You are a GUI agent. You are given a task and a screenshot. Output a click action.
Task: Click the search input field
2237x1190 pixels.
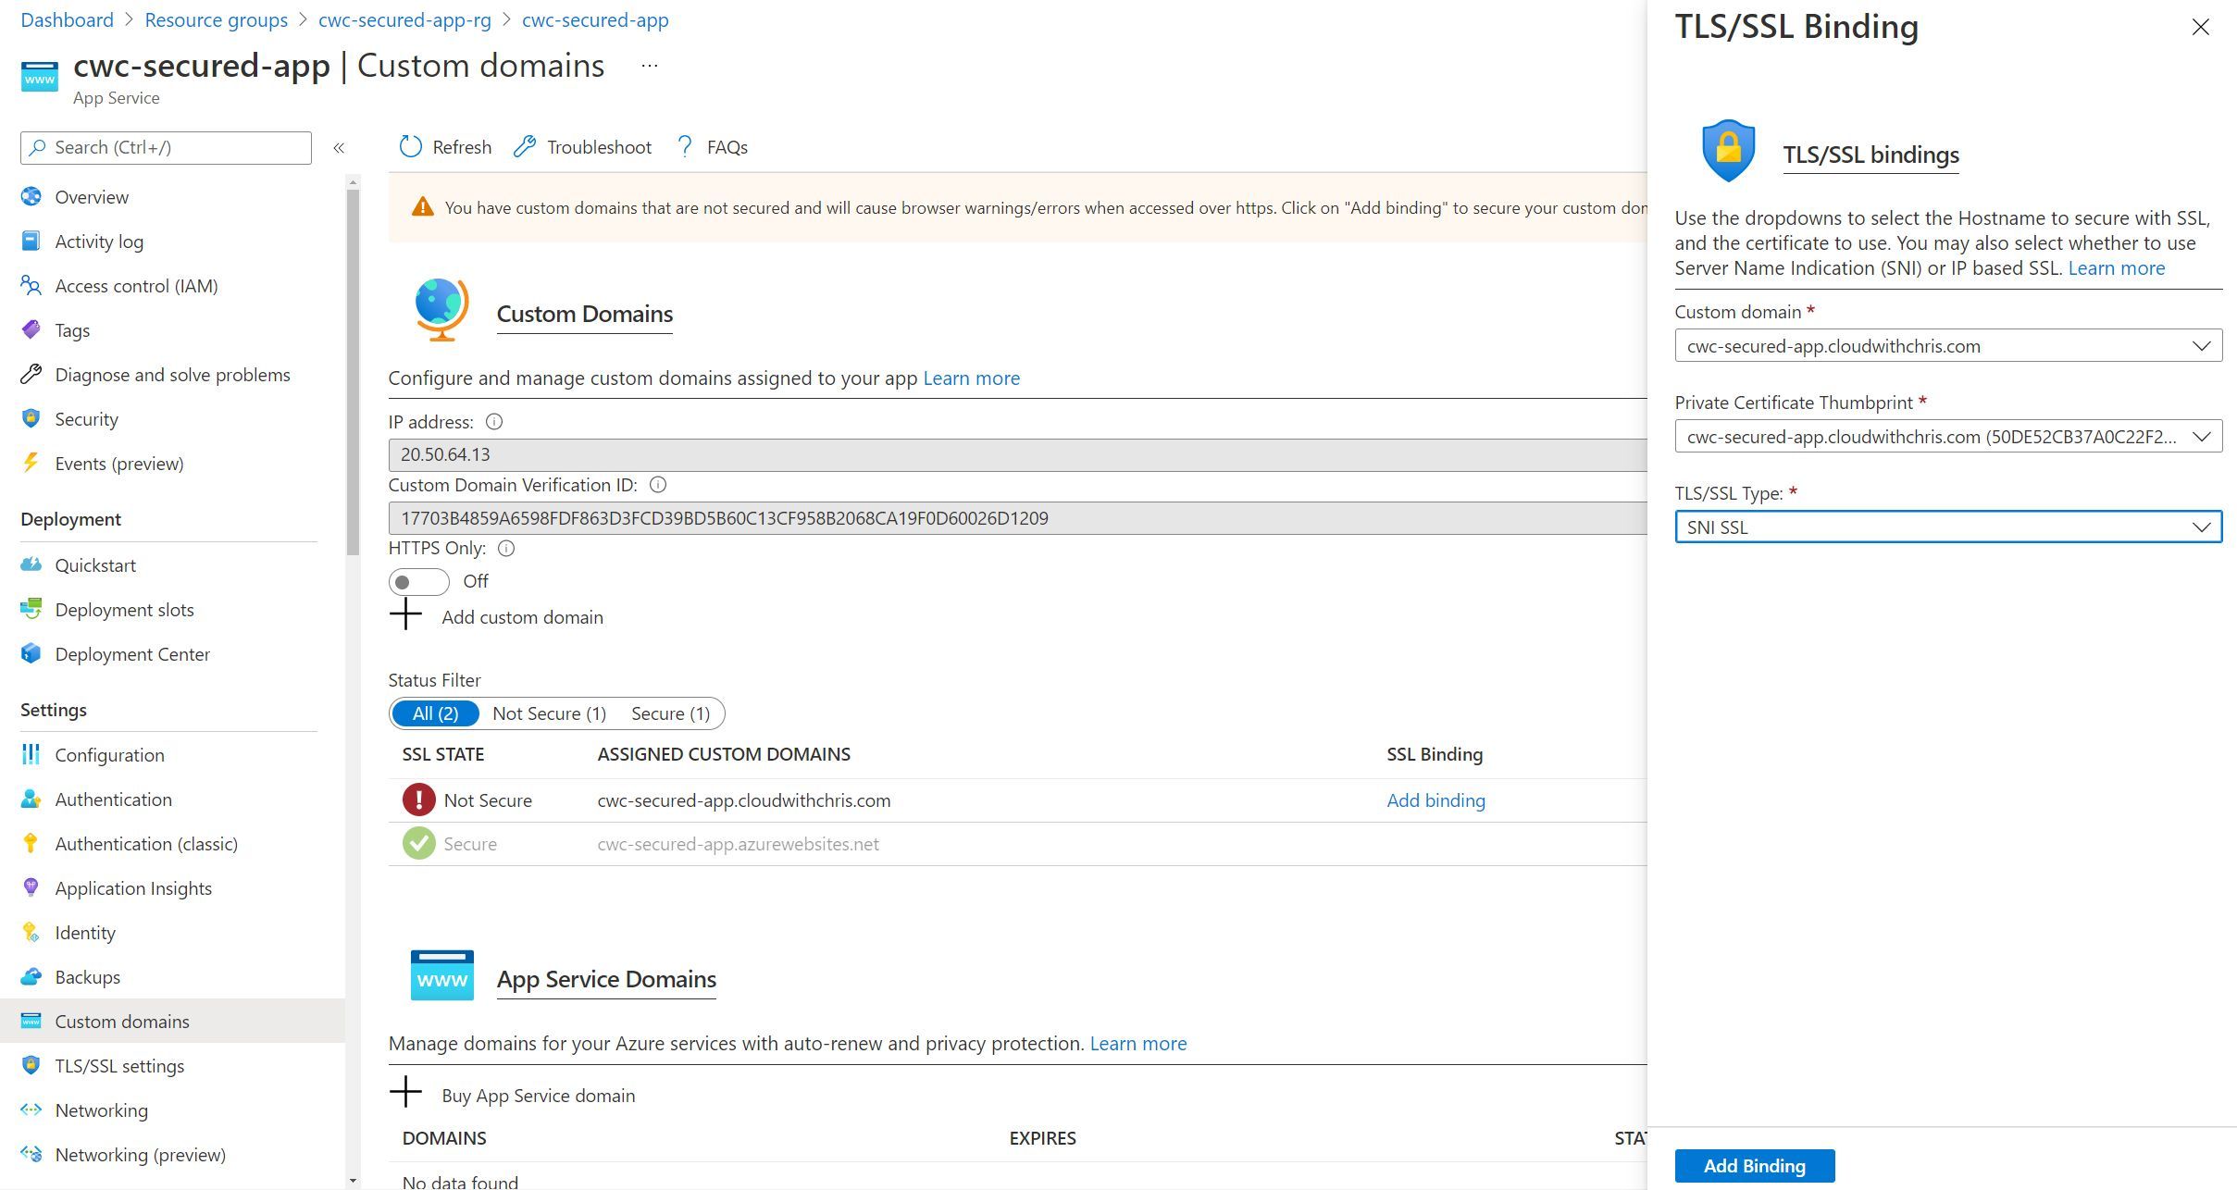(x=165, y=147)
